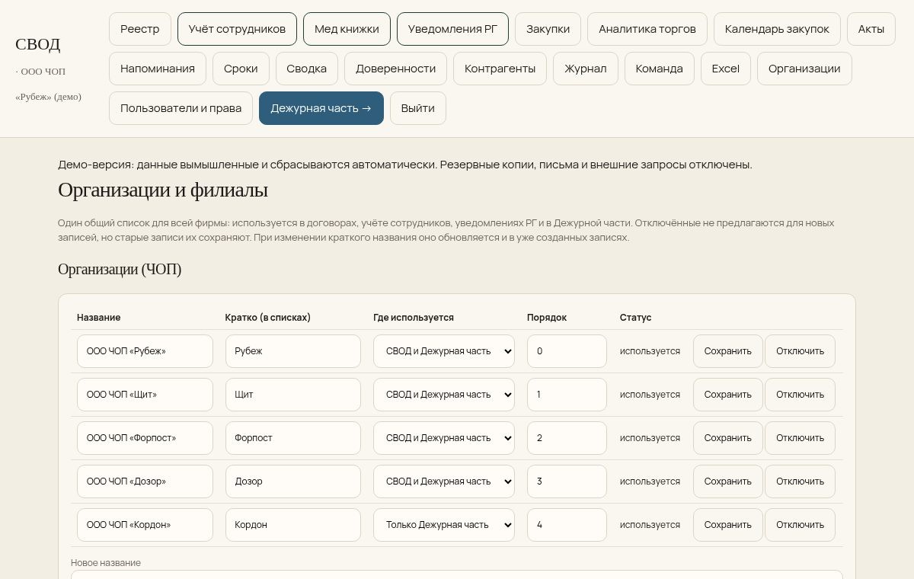Viewport: 914px width, 579px height.
Task: Go to Учёт сотрудников
Action: 237,29
